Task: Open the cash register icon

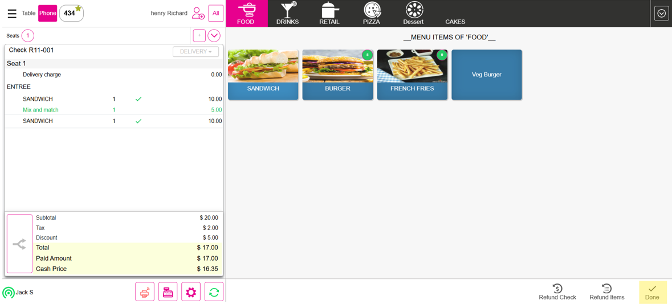Action: (x=168, y=292)
